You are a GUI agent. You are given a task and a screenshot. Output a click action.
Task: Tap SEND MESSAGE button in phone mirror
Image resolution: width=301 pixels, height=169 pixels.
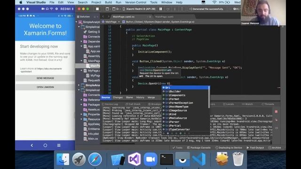[x=45, y=78]
